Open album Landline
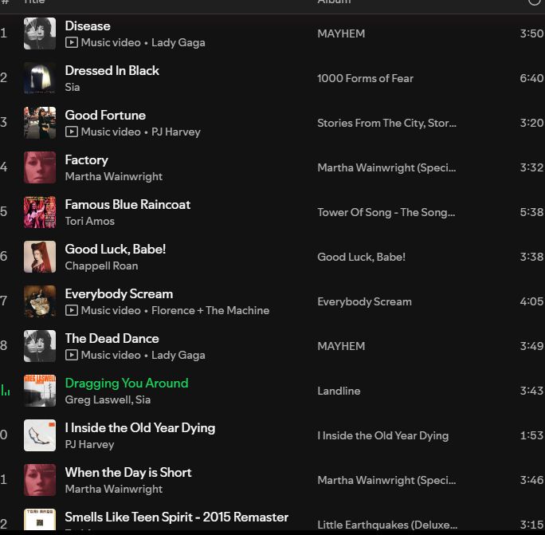Screen dimensions: 545x535 pos(339,391)
